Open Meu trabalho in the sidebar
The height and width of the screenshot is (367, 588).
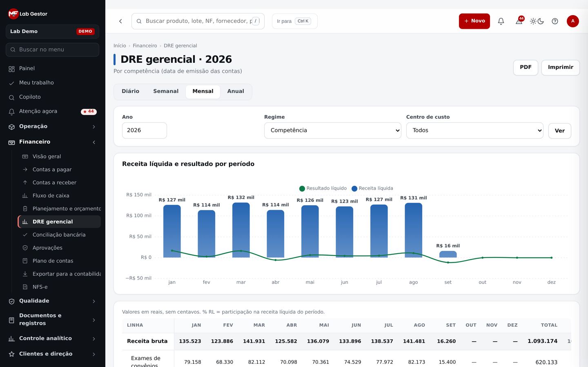coord(53,83)
